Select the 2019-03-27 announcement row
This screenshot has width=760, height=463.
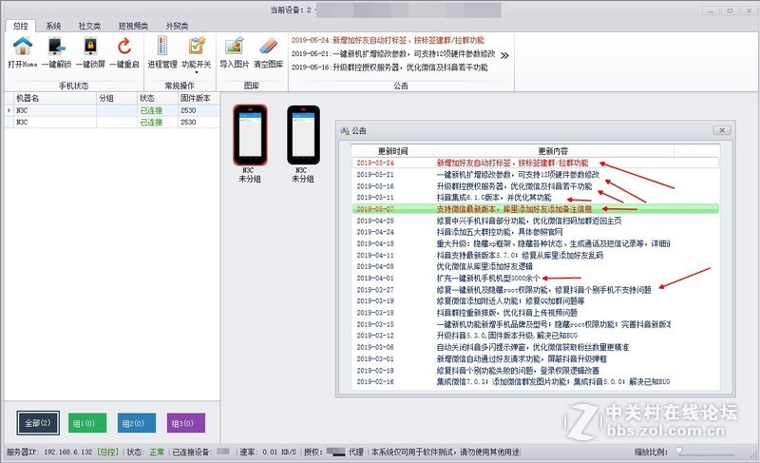click(535, 290)
